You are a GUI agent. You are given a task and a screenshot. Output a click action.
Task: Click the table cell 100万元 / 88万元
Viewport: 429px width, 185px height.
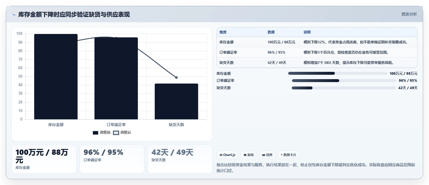[281, 42]
